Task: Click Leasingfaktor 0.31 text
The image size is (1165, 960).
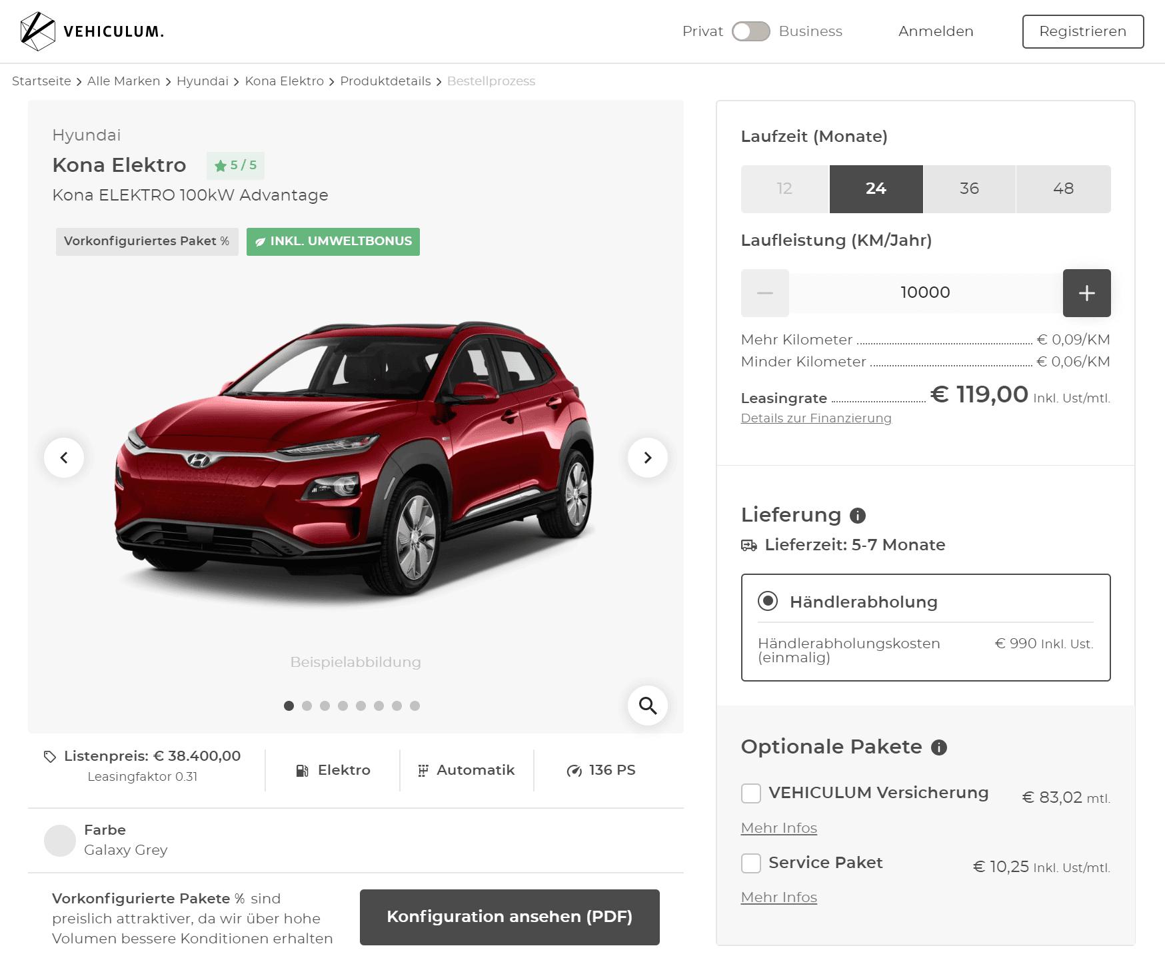Action: tap(143, 777)
